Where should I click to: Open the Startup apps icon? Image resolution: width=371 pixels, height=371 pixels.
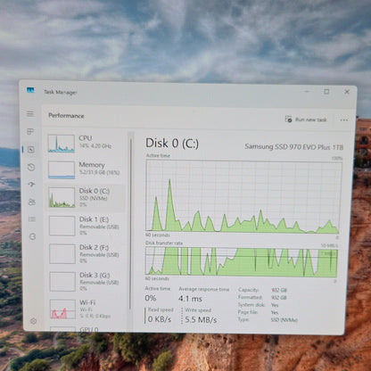pyautogui.click(x=31, y=185)
